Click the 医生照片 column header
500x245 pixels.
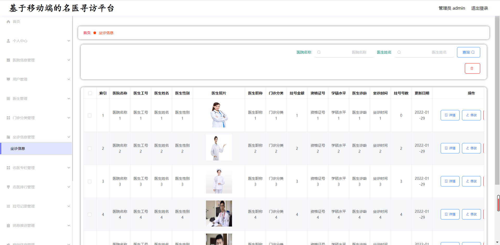[219, 93]
